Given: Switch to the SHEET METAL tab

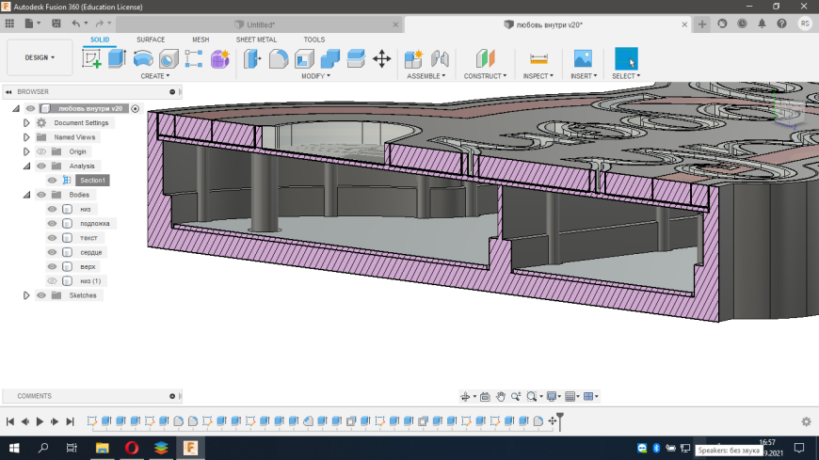Looking at the screenshot, I should click(256, 40).
